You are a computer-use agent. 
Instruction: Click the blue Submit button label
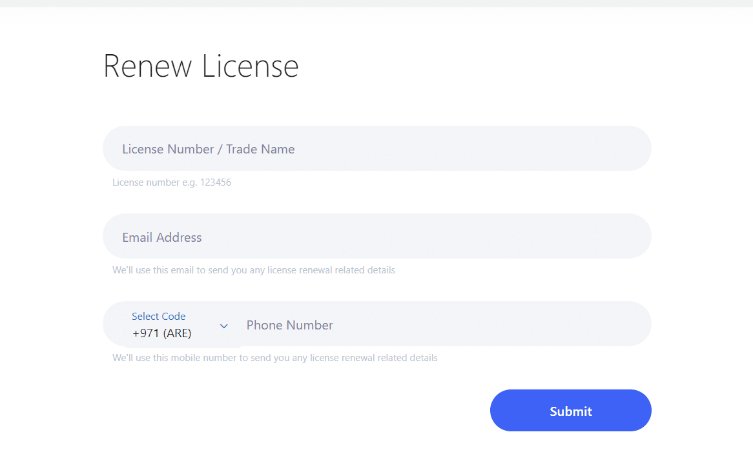point(570,411)
